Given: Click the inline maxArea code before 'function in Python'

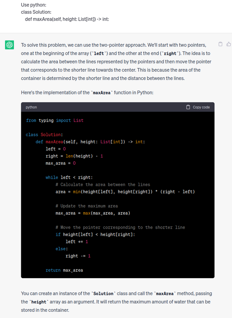Looking at the screenshot, I should (102, 93).
